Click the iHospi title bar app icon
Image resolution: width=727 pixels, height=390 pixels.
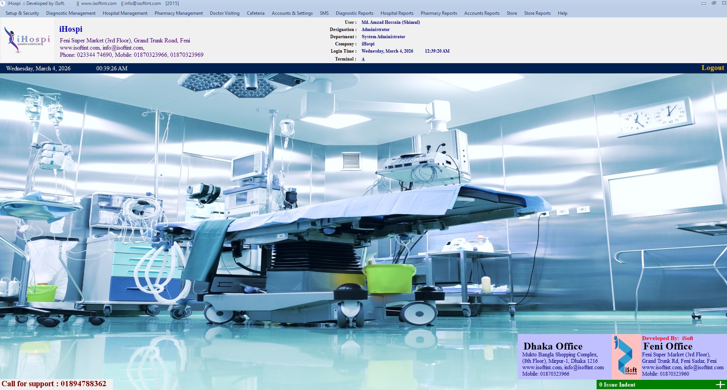pos(3,3)
